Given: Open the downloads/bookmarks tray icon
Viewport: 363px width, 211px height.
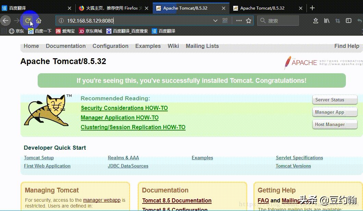Looking at the screenshot, I should 315,21.
